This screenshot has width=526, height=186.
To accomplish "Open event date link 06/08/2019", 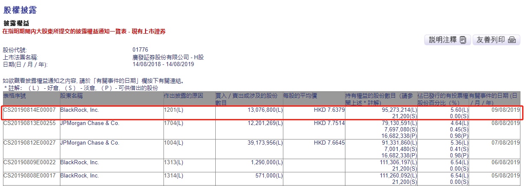I will [505, 163].
